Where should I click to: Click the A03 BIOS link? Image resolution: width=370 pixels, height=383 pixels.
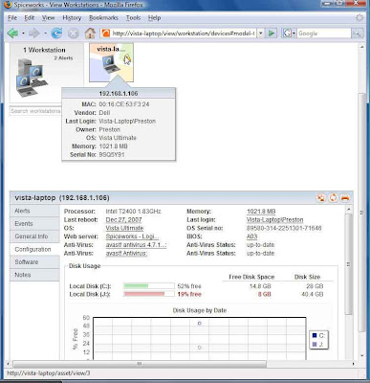(x=251, y=237)
